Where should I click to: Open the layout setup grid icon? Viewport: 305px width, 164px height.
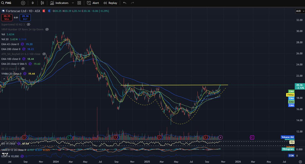79,3
